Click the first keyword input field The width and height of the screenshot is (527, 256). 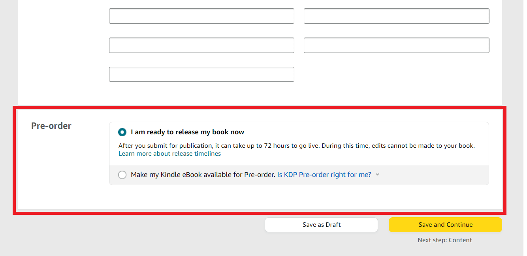pos(201,16)
